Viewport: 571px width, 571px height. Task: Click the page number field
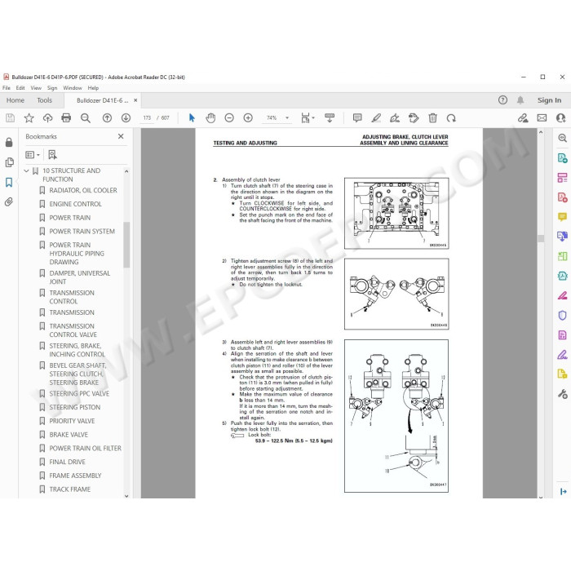coord(147,118)
